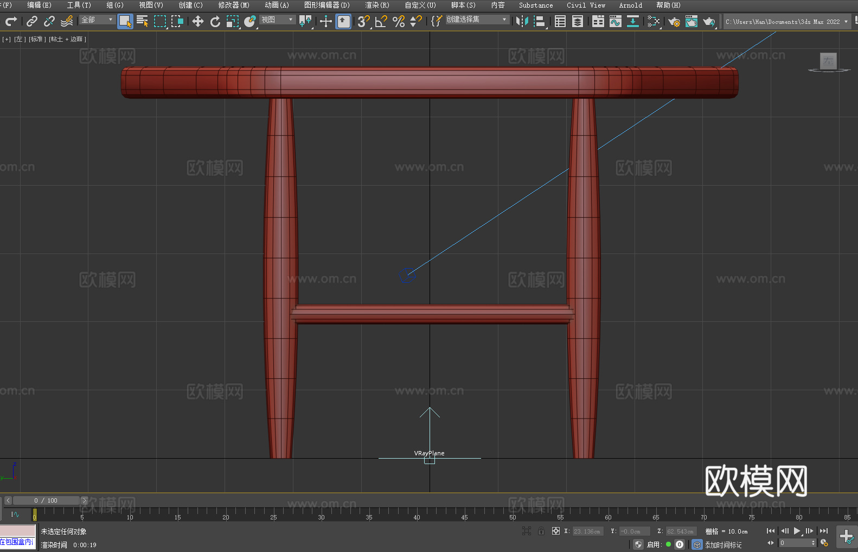Click the Select and Manipulate icon

pyautogui.click(x=325, y=21)
